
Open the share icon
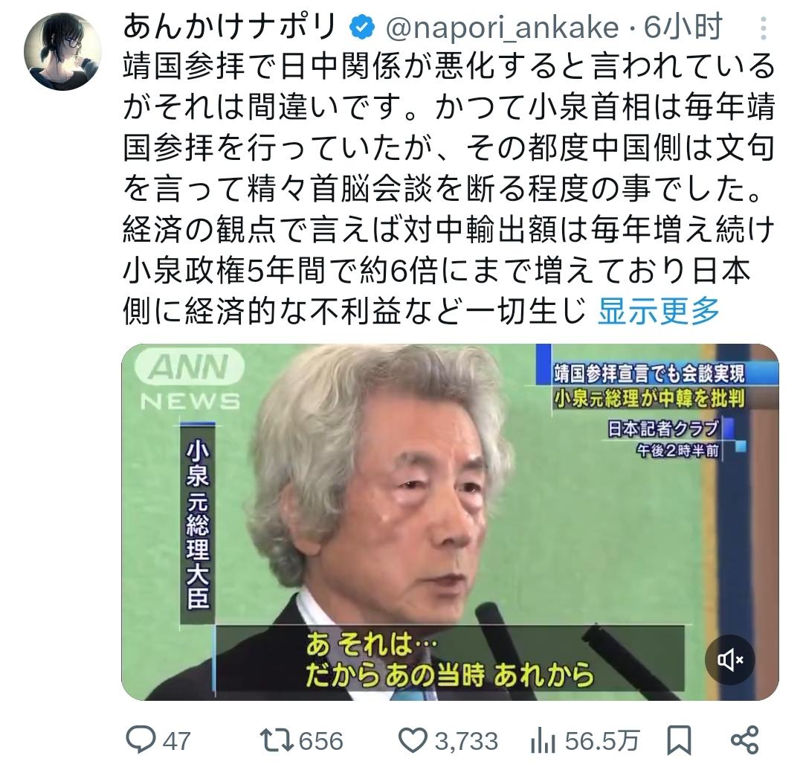pos(744,740)
